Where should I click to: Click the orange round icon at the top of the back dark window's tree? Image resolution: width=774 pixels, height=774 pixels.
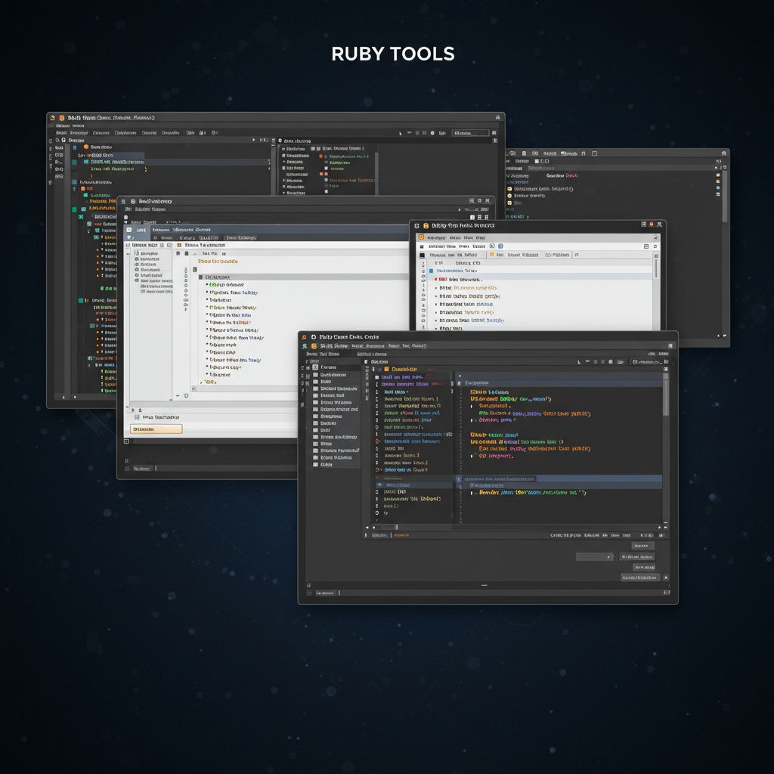click(86, 147)
